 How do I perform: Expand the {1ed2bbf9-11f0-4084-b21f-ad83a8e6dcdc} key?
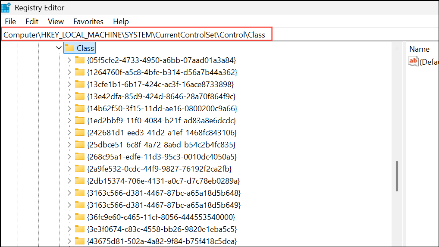(x=69, y=121)
